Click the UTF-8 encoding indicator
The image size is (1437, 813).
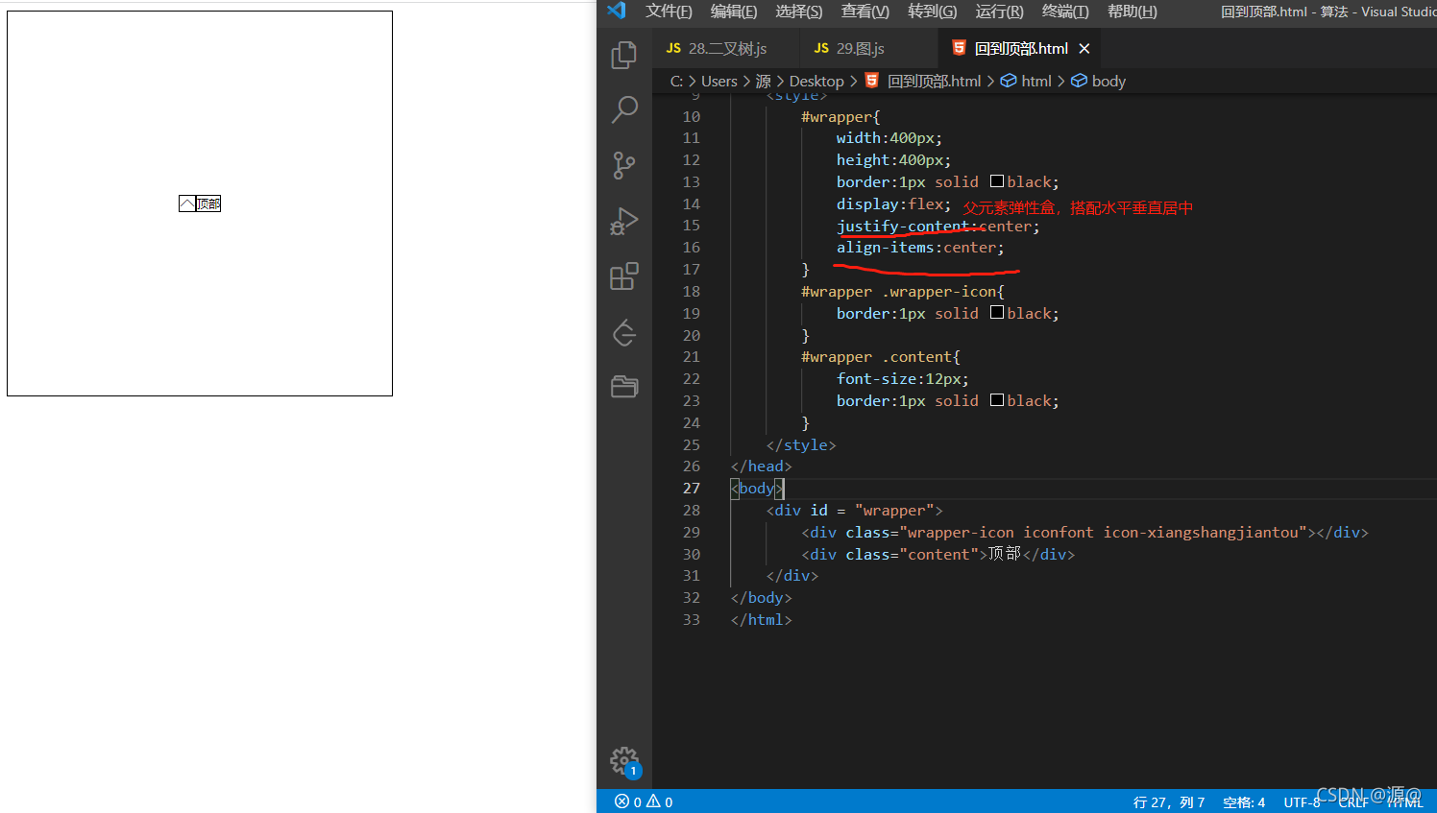coord(1302,801)
